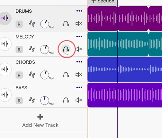
Task: Select the BASS audio clip
Action: point(125,95)
